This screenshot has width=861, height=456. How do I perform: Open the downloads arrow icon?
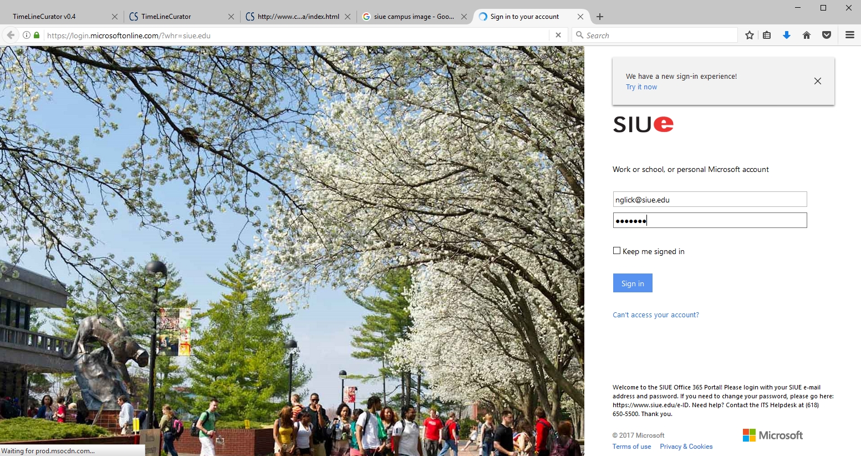tap(786, 35)
